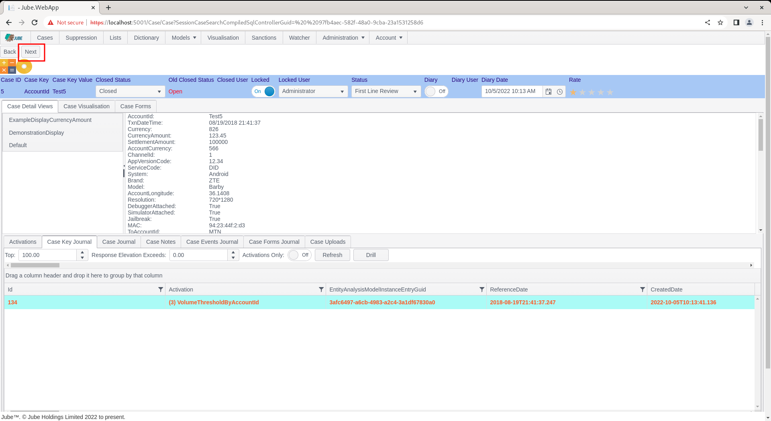This screenshot has width=771, height=421.
Task: Open the Diary Date time picker
Action: click(x=560, y=92)
